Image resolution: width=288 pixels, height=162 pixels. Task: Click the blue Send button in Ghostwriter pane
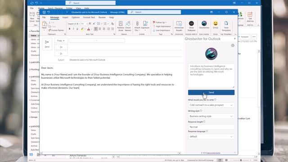(211, 92)
